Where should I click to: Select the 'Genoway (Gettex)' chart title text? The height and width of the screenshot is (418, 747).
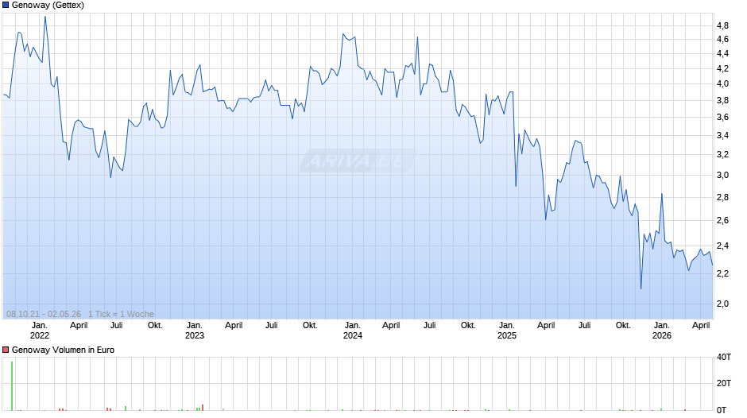point(48,6)
